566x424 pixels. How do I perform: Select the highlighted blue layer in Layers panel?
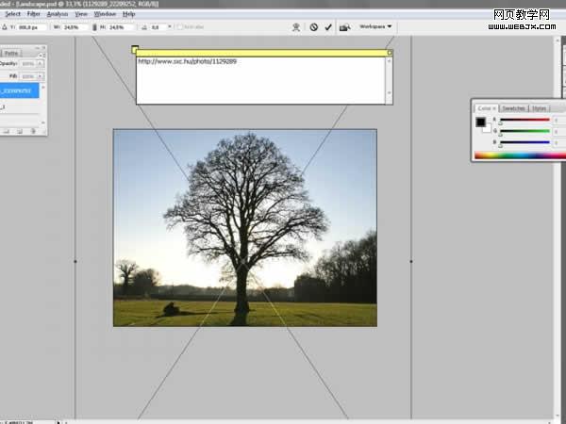pos(19,90)
